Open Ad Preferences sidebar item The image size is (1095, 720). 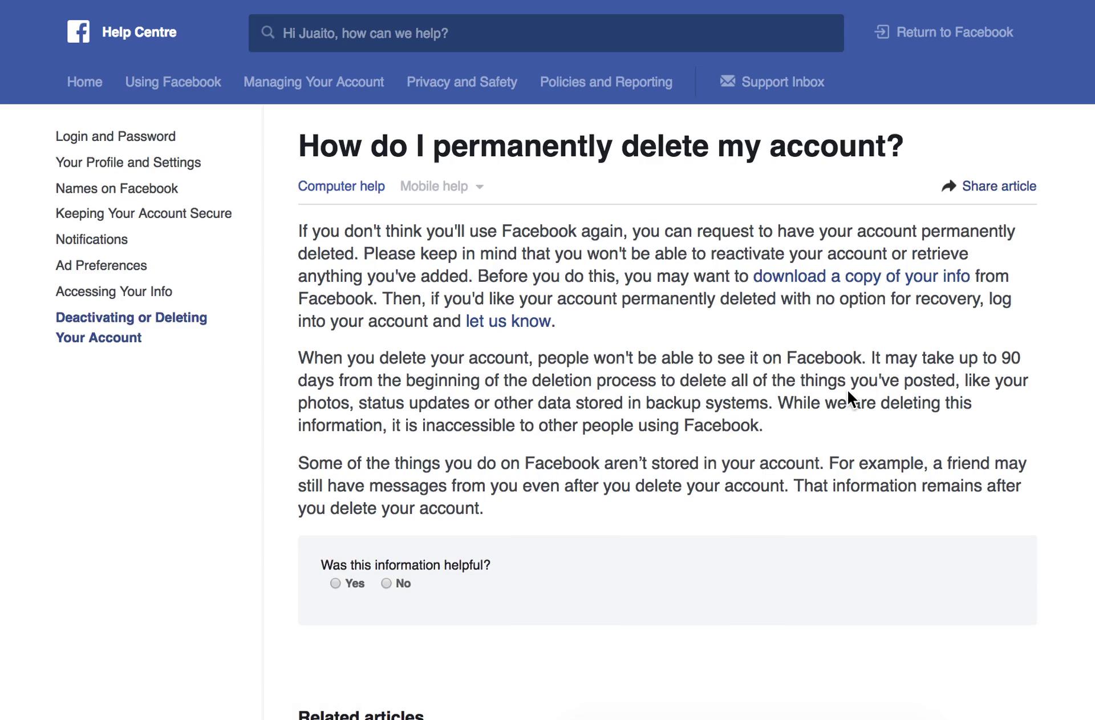tap(101, 265)
